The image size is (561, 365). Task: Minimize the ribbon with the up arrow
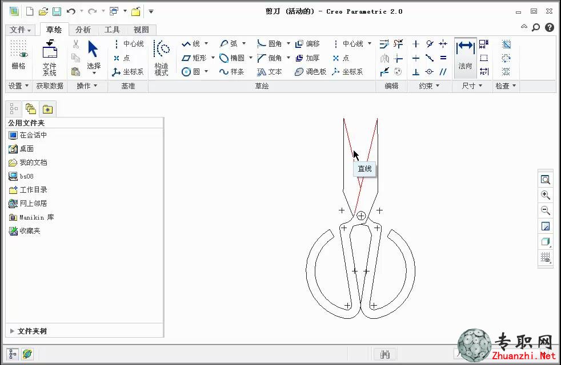(x=524, y=27)
